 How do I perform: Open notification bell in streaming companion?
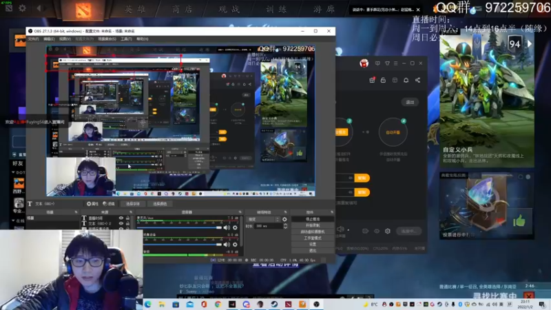point(406,80)
